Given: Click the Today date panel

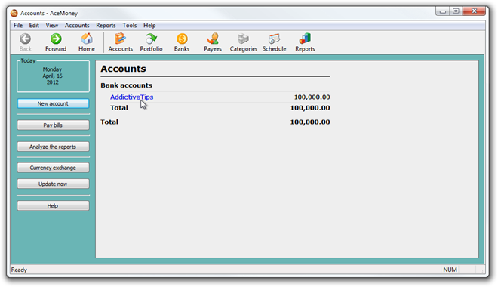Looking at the screenshot, I should [53, 76].
